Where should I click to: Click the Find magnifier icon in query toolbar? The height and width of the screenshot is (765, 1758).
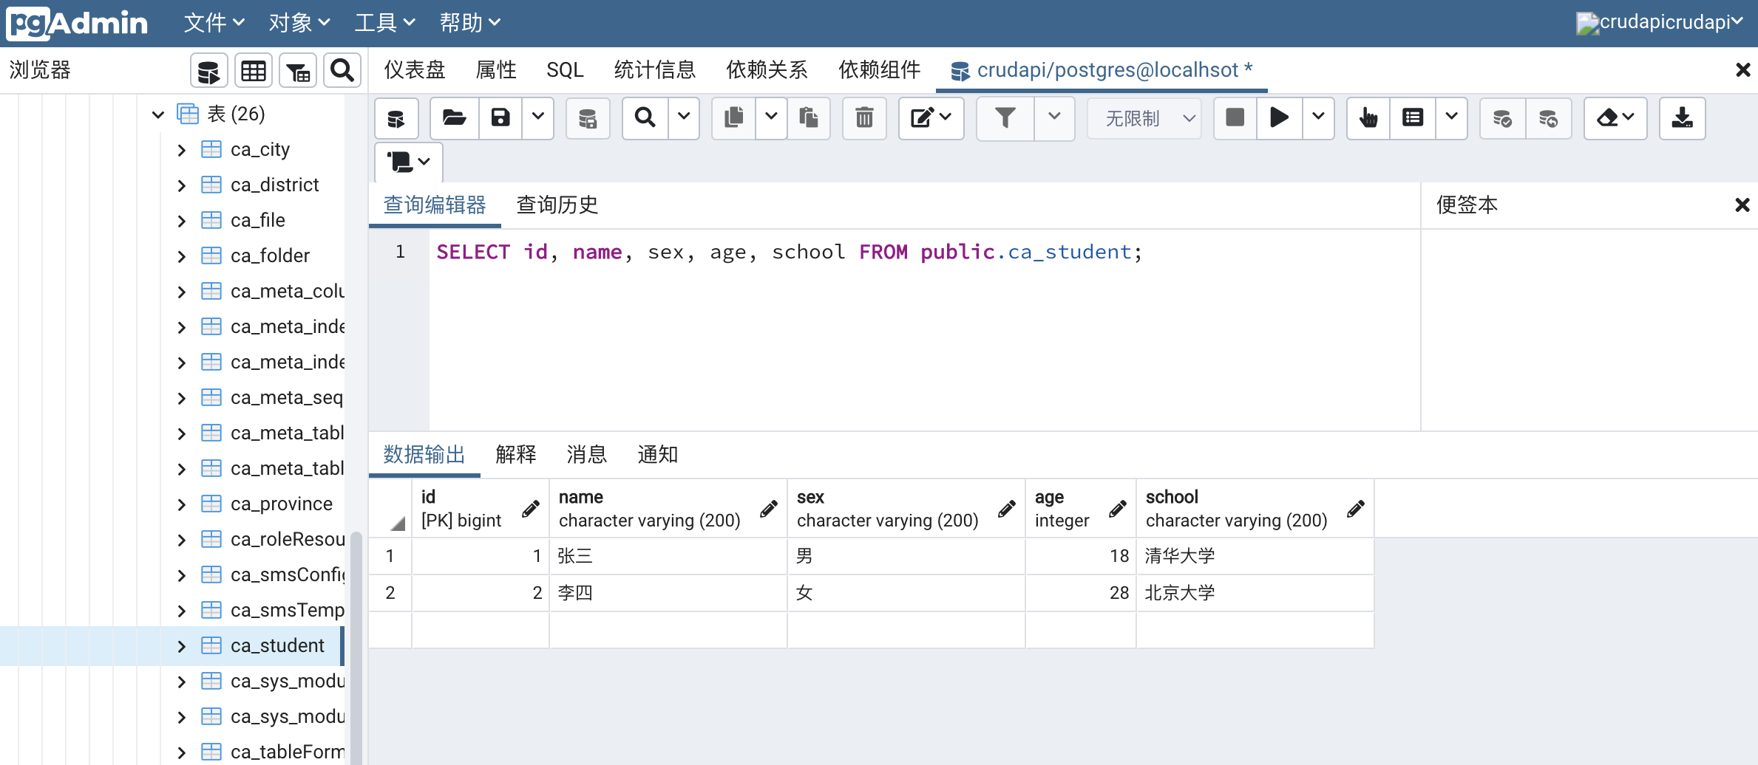(645, 118)
